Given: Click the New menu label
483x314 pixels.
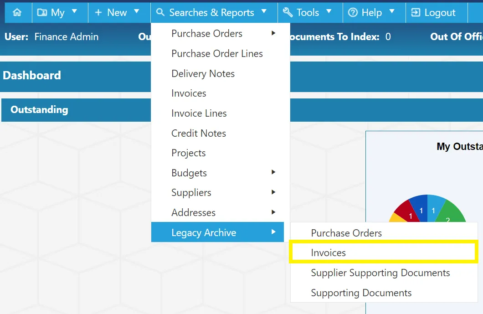Looking at the screenshot, I should (117, 13).
